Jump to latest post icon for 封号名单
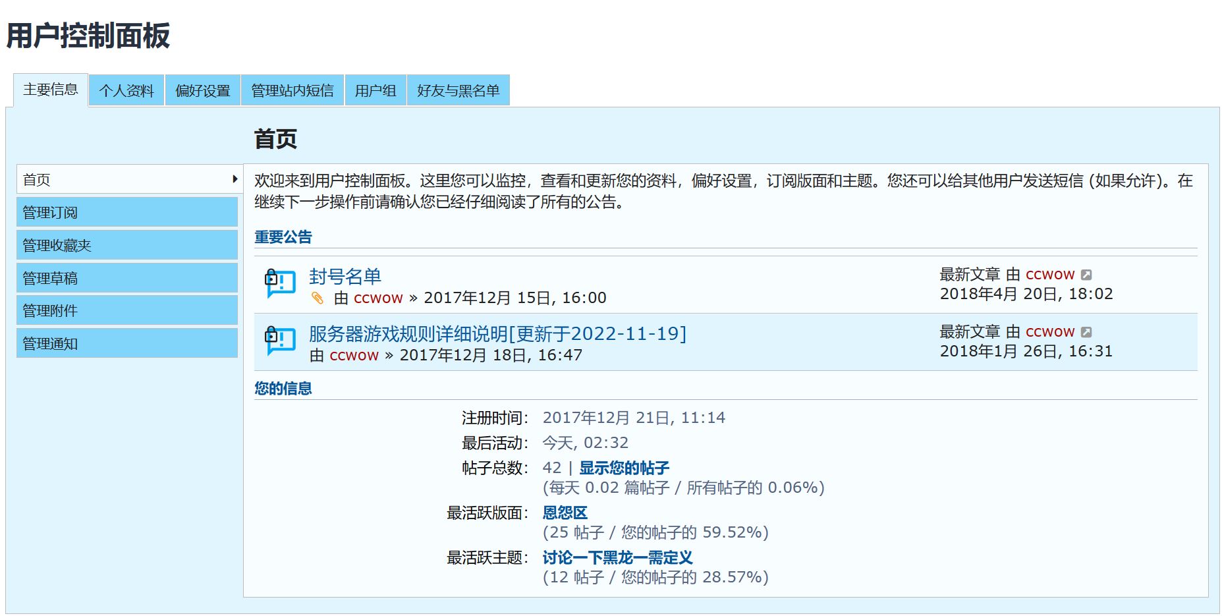The height and width of the screenshot is (616, 1222). [x=1086, y=275]
